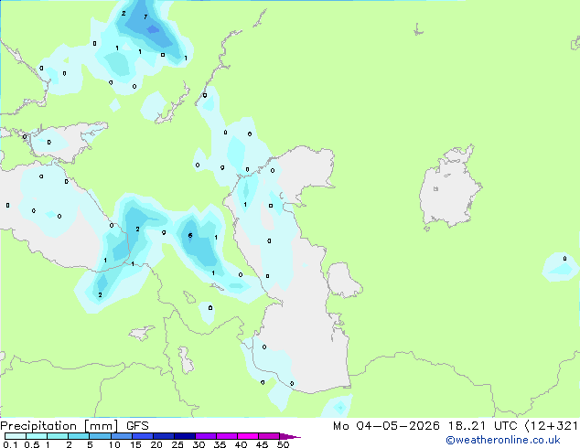
Task: Click the '50' legend scale label
Action: [x=283, y=444]
